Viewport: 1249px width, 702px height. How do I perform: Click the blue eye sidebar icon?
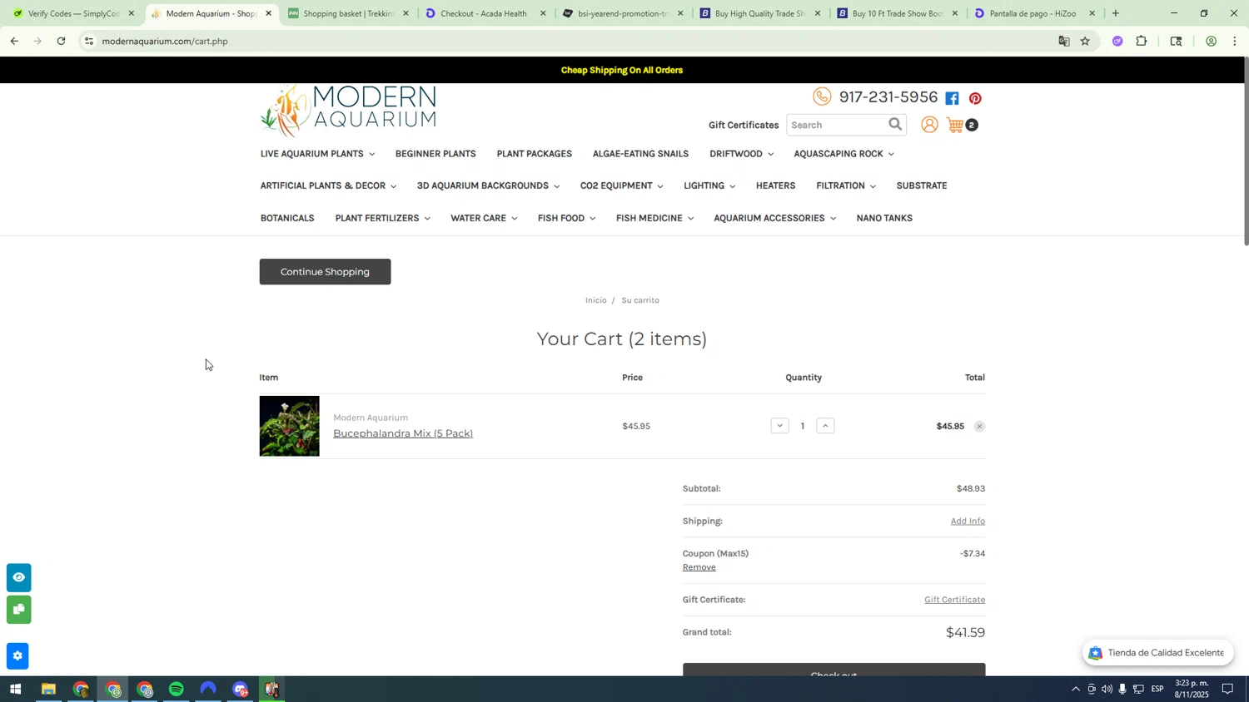tap(18, 577)
